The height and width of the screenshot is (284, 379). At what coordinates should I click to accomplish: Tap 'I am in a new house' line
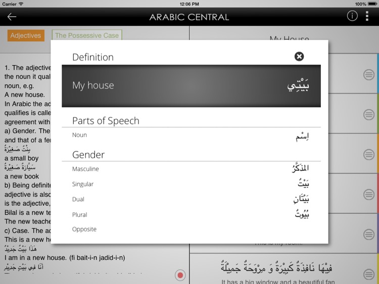(65, 258)
